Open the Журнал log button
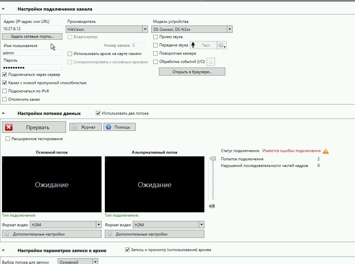This screenshot has height=264, width=355. coord(86,127)
